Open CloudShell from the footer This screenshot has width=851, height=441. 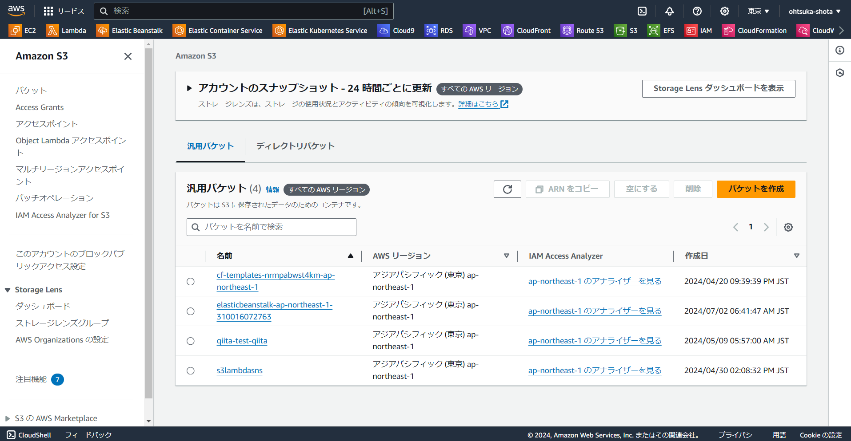(x=29, y=435)
